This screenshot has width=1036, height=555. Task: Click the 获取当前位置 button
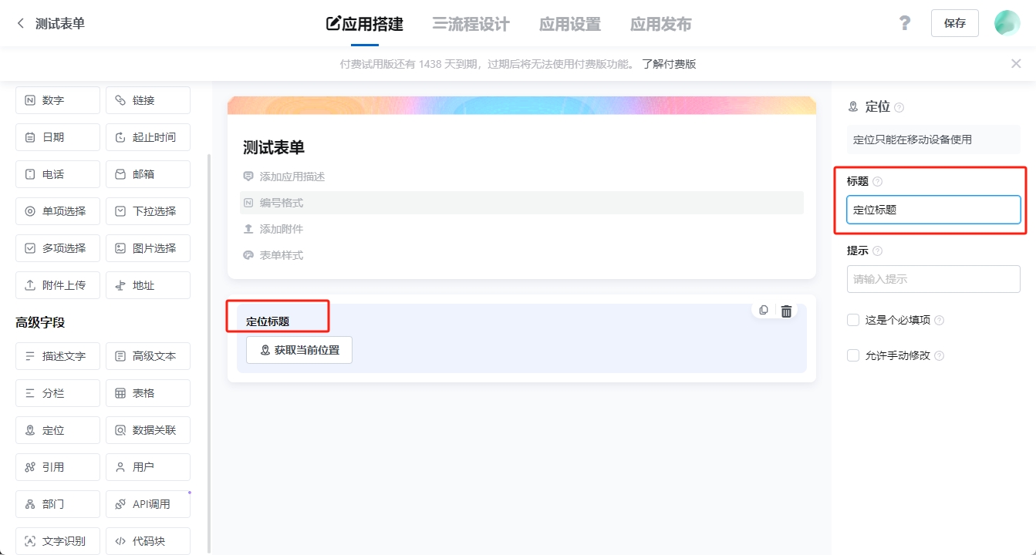299,350
